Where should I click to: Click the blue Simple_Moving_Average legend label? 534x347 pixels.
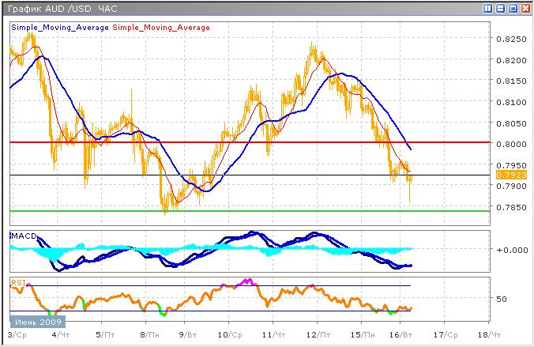(x=60, y=28)
